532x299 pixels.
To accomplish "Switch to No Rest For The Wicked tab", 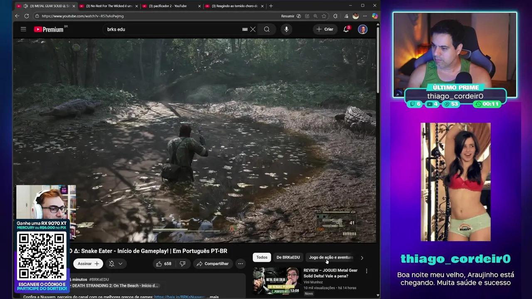I will pyautogui.click(x=109, y=6).
